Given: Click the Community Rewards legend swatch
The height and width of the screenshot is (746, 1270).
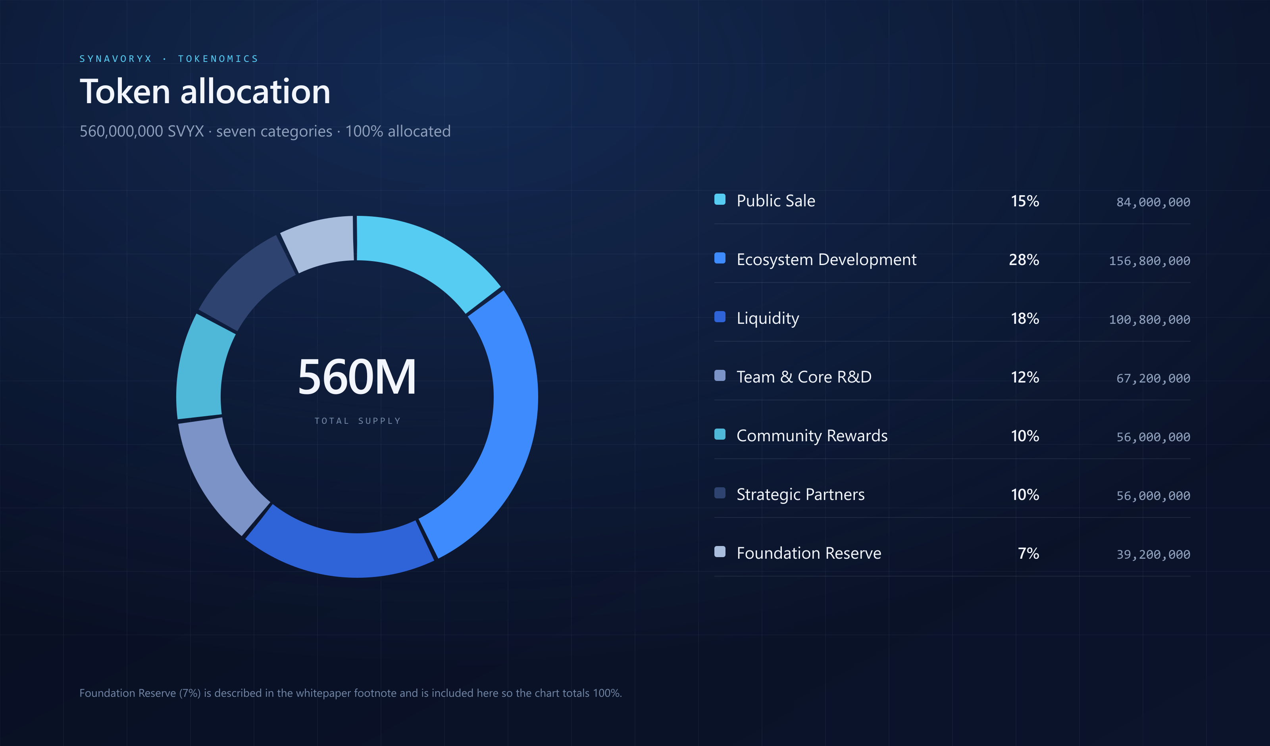Looking at the screenshot, I should point(720,434).
